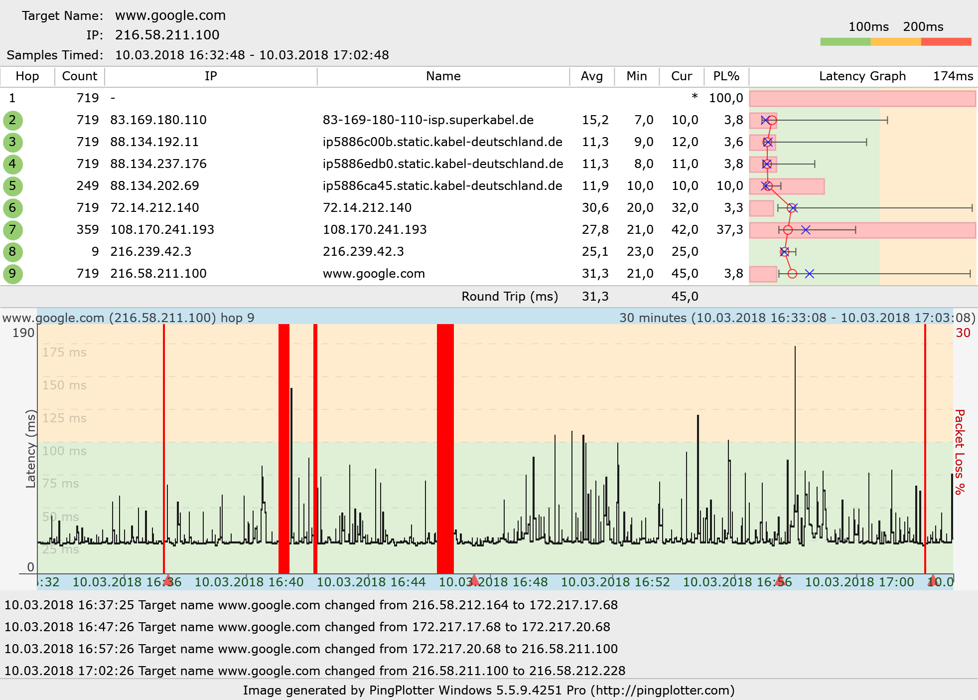Click the Latency Graph column header

[x=862, y=76]
